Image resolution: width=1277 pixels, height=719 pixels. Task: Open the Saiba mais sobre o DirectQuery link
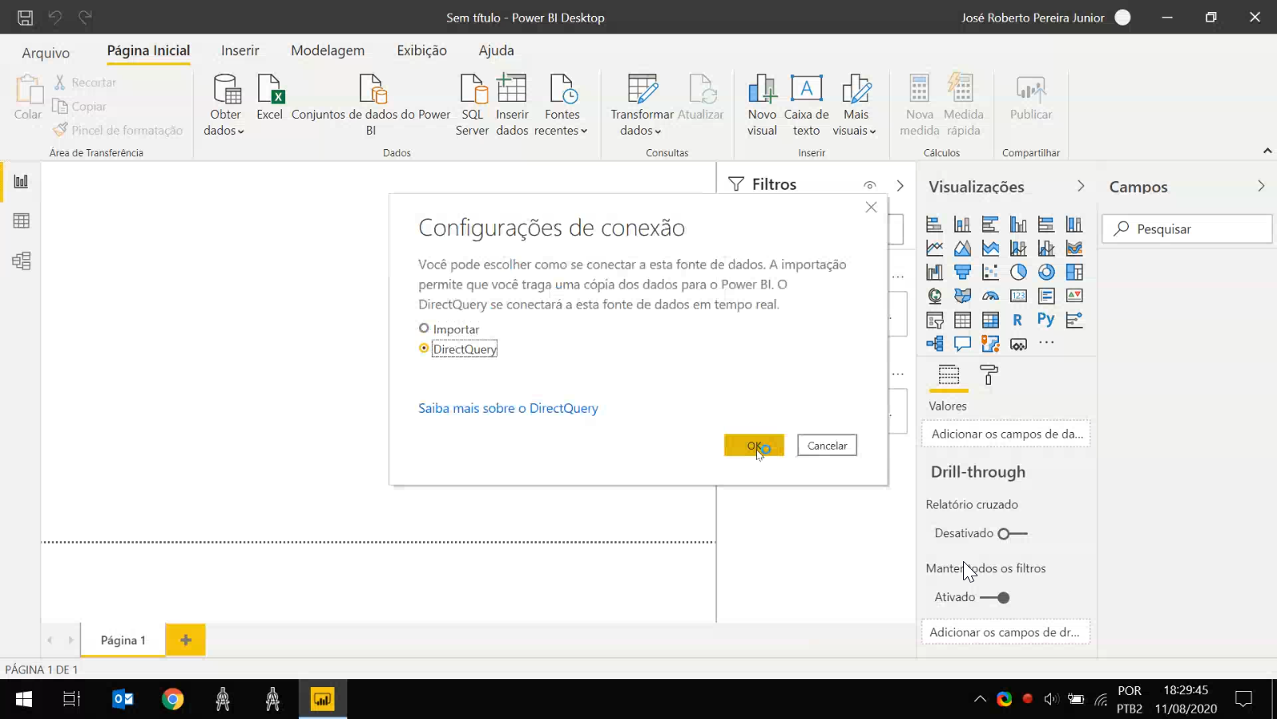click(508, 408)
